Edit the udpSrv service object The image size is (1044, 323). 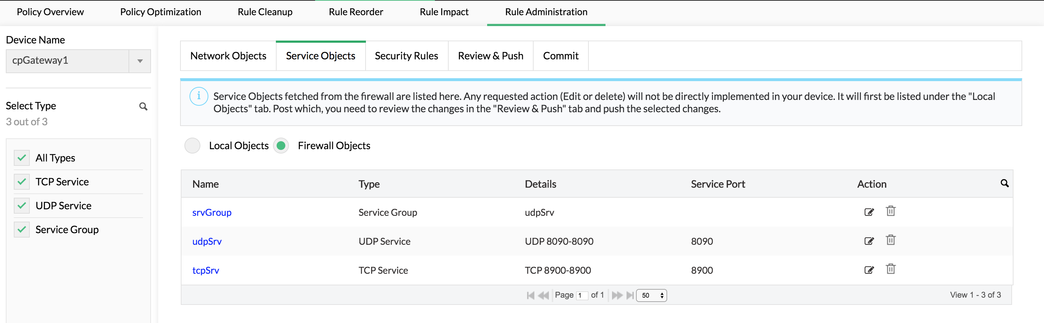point(869,241)
